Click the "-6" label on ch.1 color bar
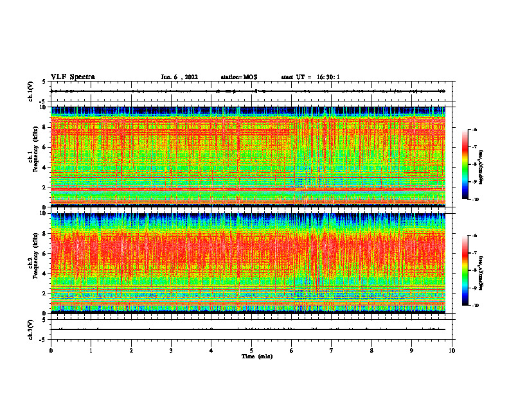The image size is (509, 393). [x=474, y=129]
